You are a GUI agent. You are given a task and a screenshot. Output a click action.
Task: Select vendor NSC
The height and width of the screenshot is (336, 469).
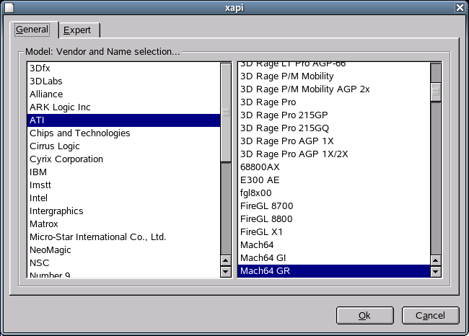[123, 262]
